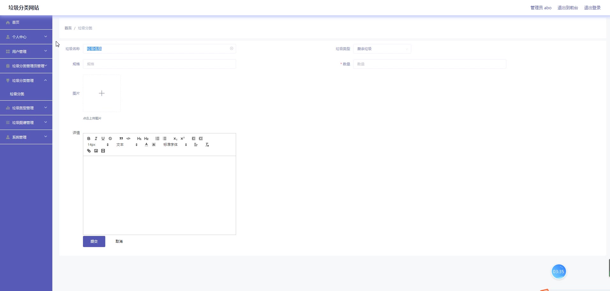
Task: Increase the paragraph indent
Action: pos(201,138)
